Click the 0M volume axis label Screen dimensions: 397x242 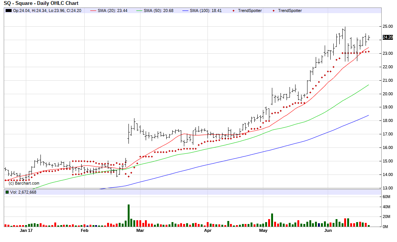coord(385,227)
